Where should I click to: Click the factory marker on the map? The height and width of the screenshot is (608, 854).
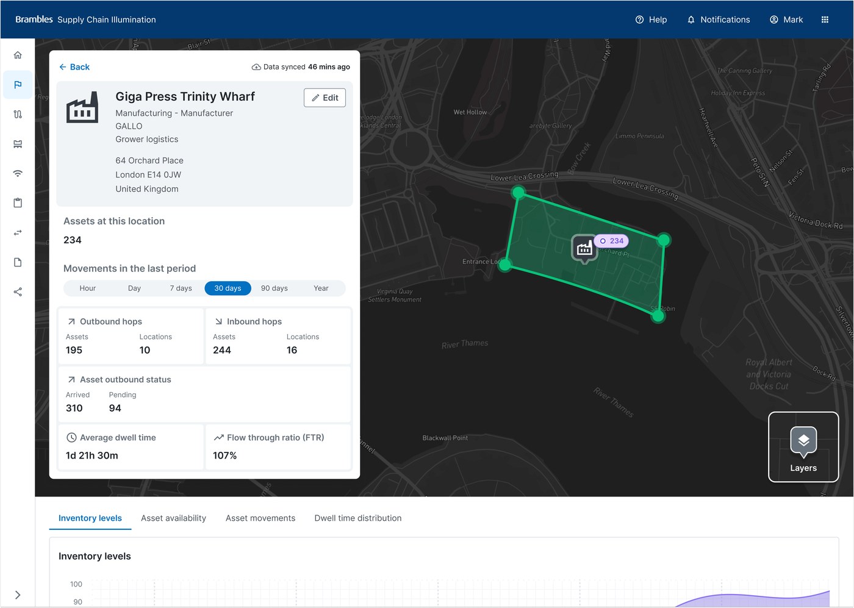(584, 248)
